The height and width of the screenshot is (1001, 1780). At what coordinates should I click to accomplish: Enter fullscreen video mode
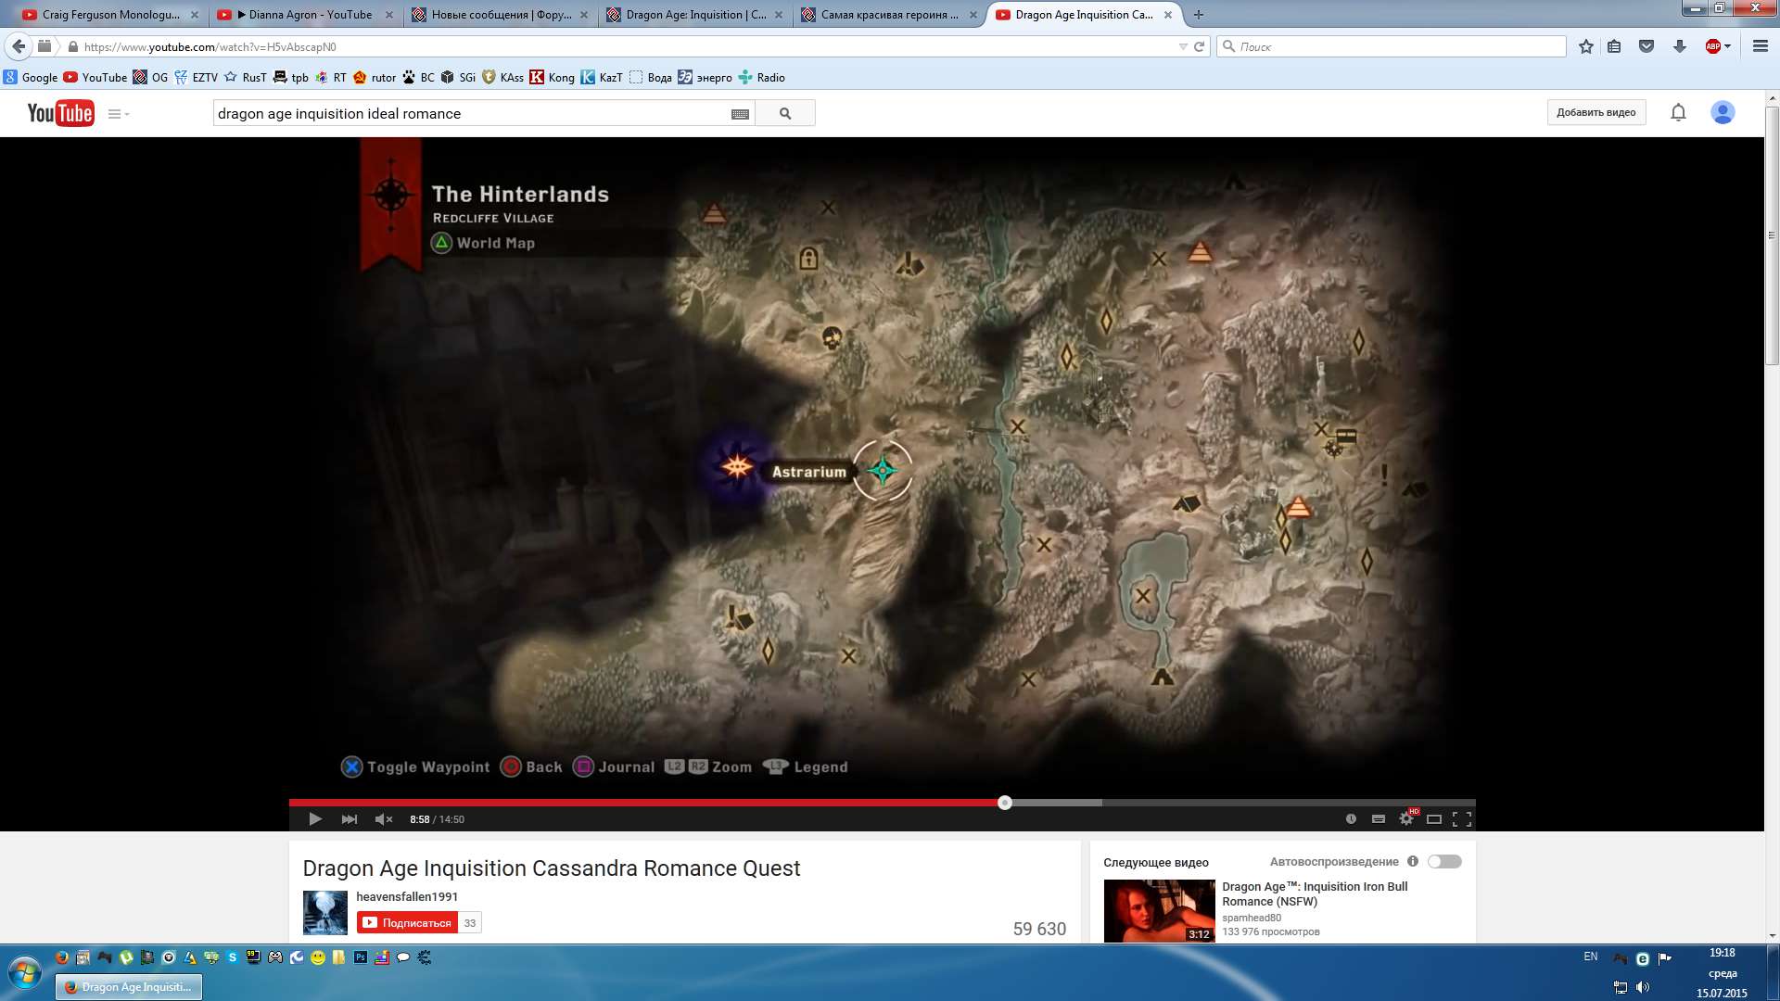(x=1462, y=819)
